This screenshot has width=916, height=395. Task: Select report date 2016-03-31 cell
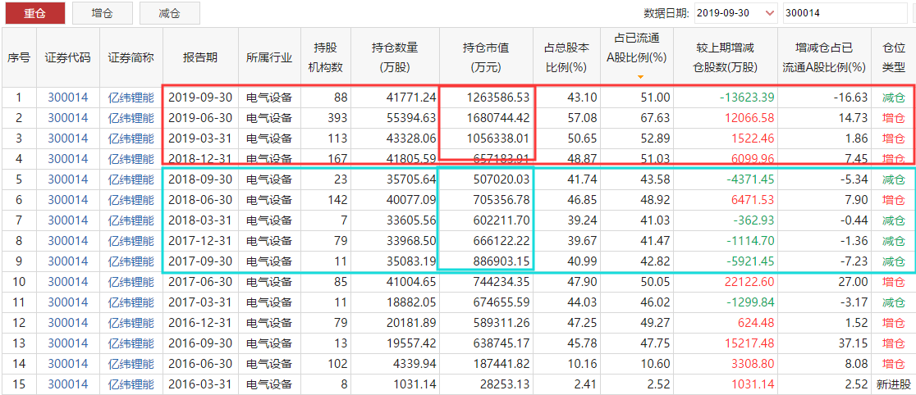tap(201, 384)
